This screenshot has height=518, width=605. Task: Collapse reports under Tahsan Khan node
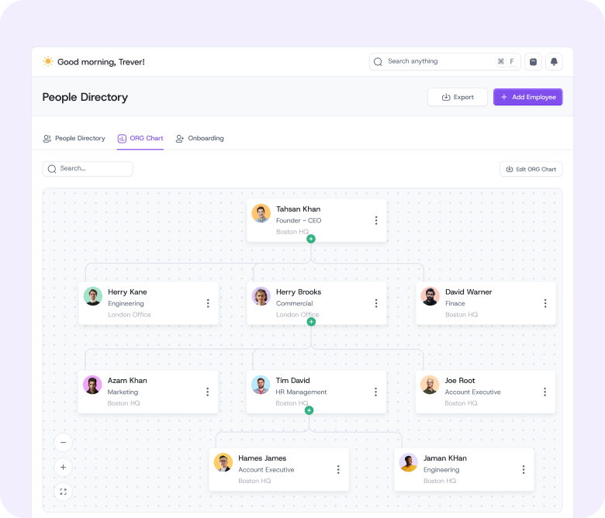pyautogui.click(x=311, y=239)
